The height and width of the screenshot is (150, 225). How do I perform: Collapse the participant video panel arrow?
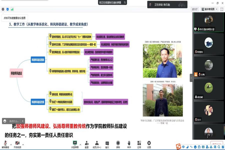(191, 77)
